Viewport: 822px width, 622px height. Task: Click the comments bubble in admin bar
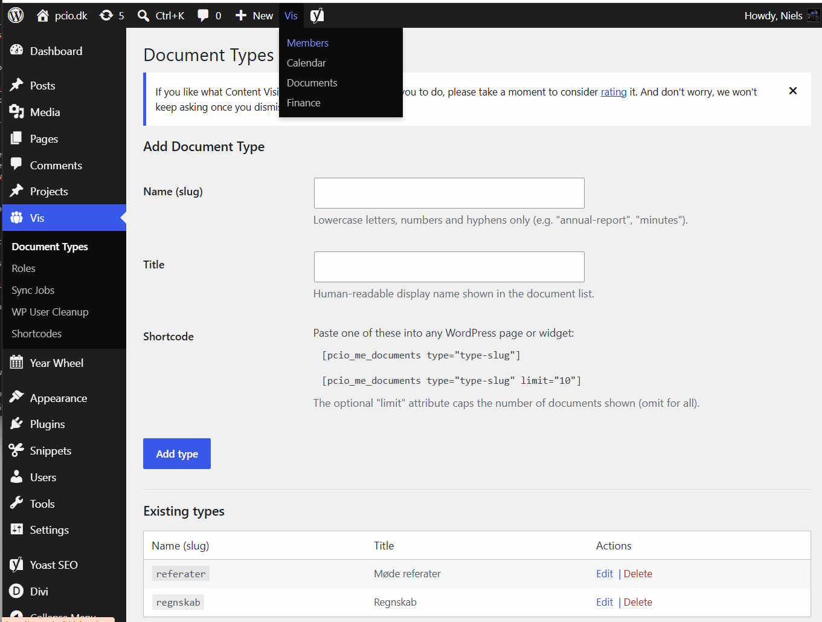[203, 15]
